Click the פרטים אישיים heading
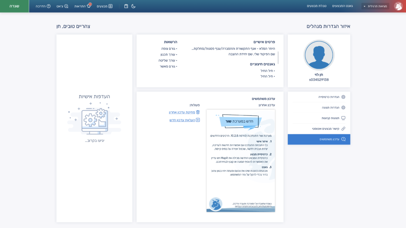 (264, 42)
